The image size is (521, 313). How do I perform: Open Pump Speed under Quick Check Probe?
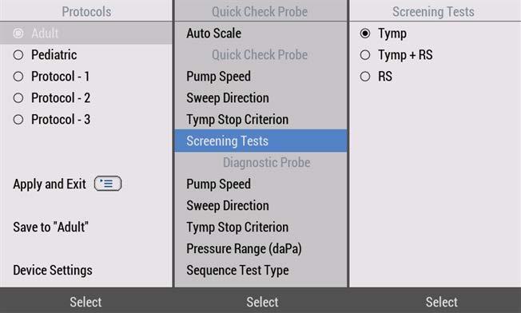coord(260,77)
